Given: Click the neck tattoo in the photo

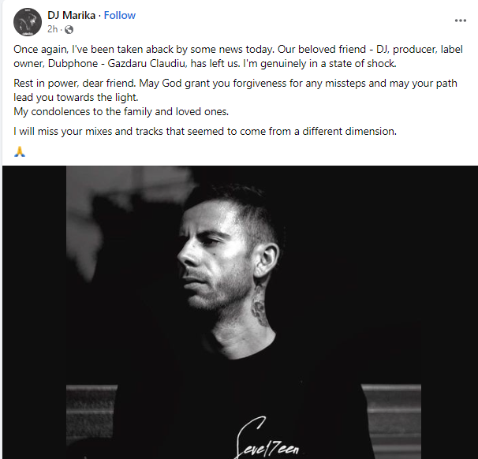Looking at the screenshot, I should click(x=260, y=306).
